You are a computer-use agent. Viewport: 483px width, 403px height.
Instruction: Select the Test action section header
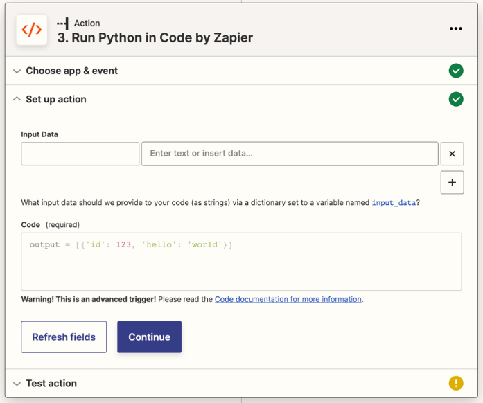[51, 383]
